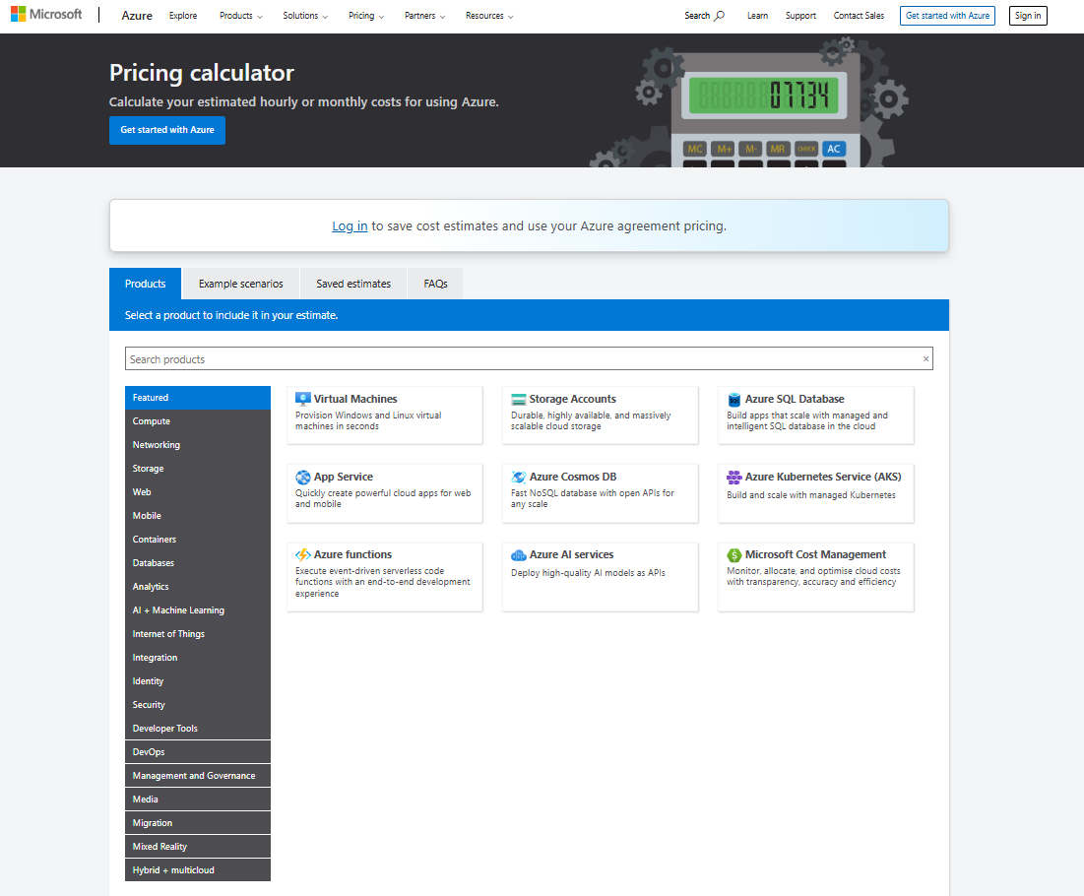Select the AI + Machine Learning category
The height and width of the screenshot is (896, 1084).
click(x=198, y=609)
